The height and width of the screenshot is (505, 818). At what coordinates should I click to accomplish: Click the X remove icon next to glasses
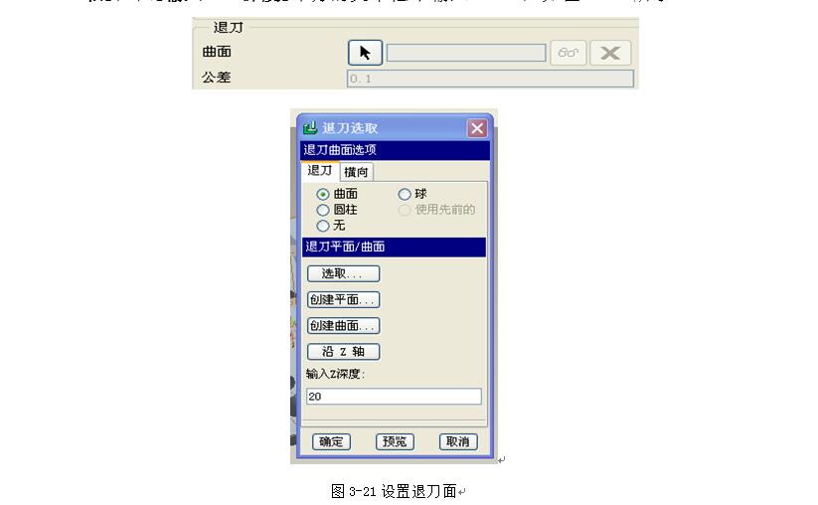pyautogui.click(x=610, y=53)
